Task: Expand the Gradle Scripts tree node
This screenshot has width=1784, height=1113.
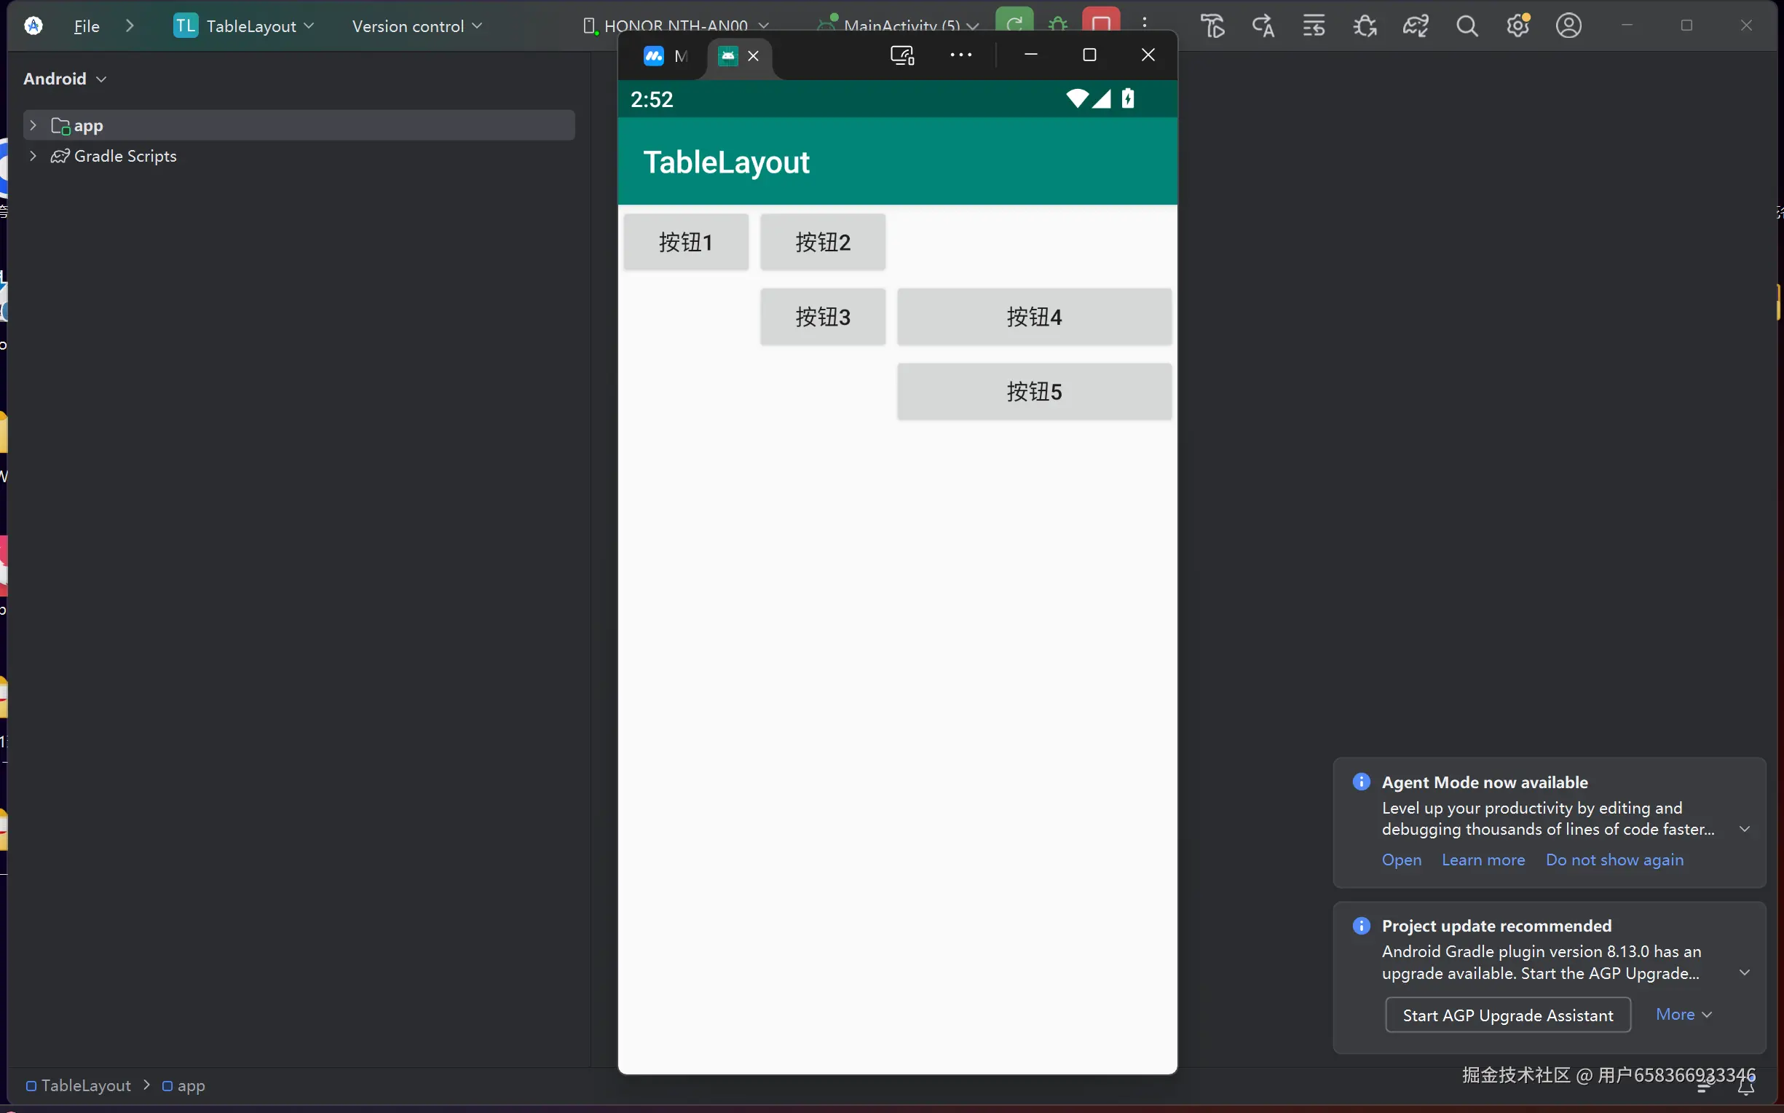Action: point(33,156)
